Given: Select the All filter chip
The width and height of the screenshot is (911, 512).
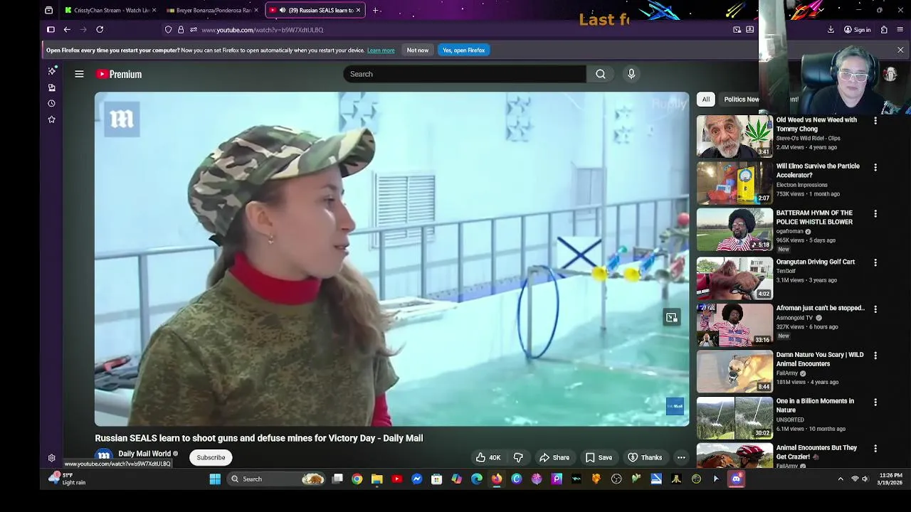Looking at the screenshot, I should [706, 100].
